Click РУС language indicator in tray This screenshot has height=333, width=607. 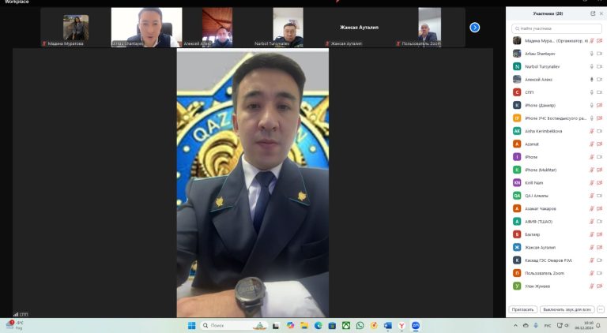coord(548,326)
